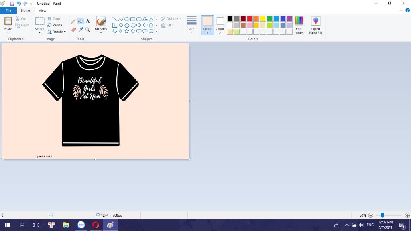
Task: Switch to the Home tab
Action: pos(25,10)
